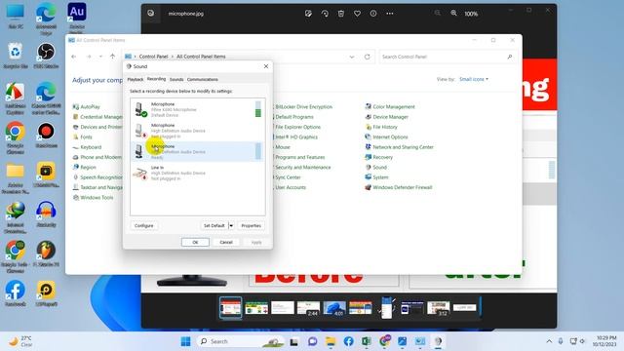Image resolution: width=624 pixels, height=351 pixels.
Task: Click the back arrow in Control Panel
Action: [x=74, y=57]
